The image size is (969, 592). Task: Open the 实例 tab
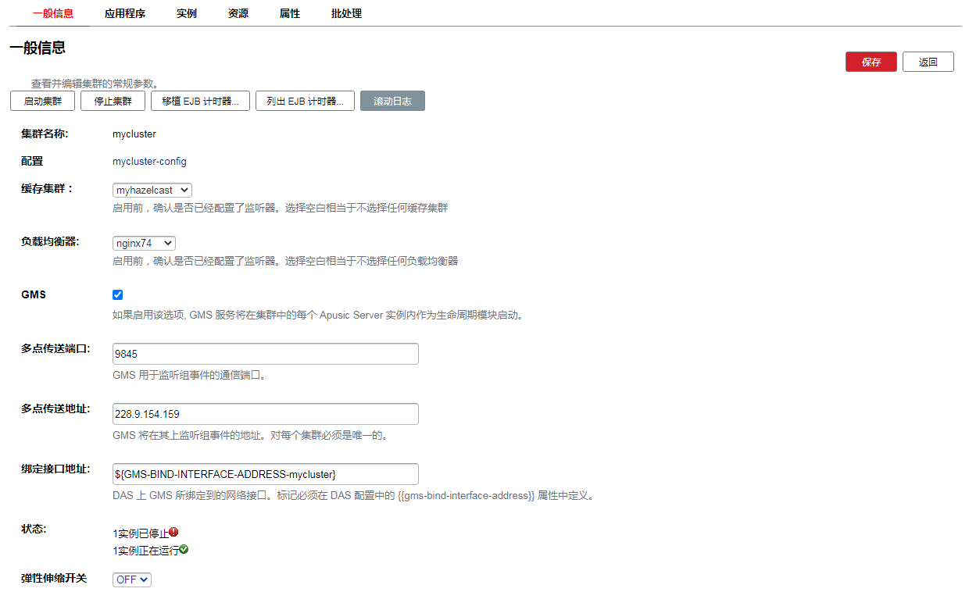(x=187, y=13)
